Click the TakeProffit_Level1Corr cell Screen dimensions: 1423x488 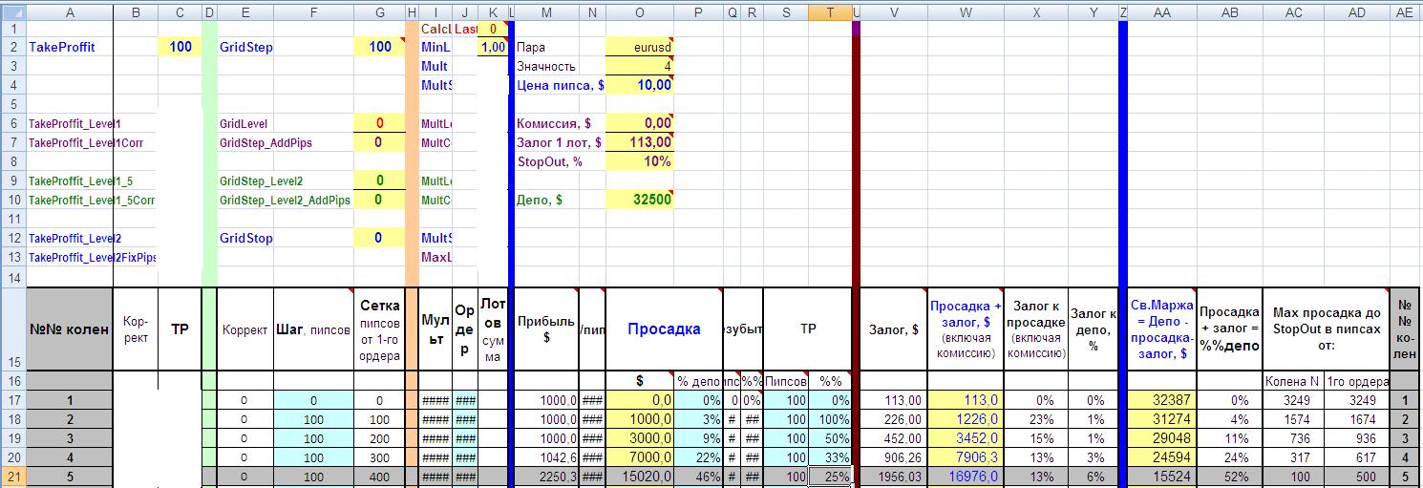pos(86,142)
